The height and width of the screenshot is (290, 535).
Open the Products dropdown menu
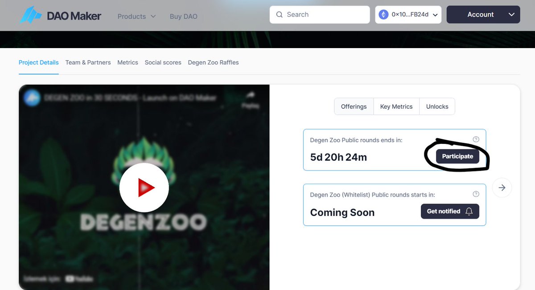(136, 16)
